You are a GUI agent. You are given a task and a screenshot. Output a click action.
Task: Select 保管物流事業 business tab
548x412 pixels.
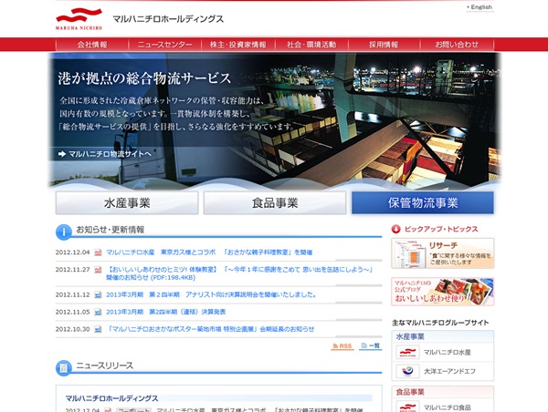point(423,202)
